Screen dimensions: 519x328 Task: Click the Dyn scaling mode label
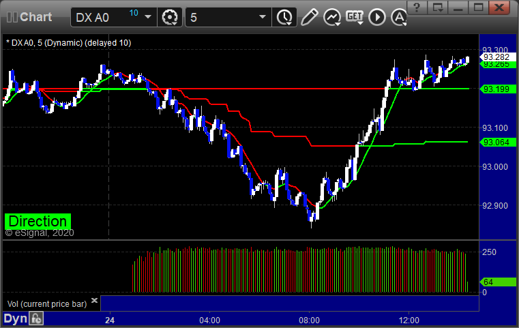15,318
